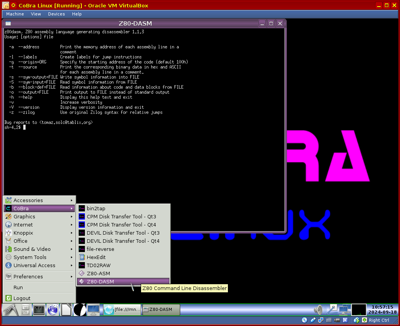Select Z80-ASM from the menu

click(98, 273)
